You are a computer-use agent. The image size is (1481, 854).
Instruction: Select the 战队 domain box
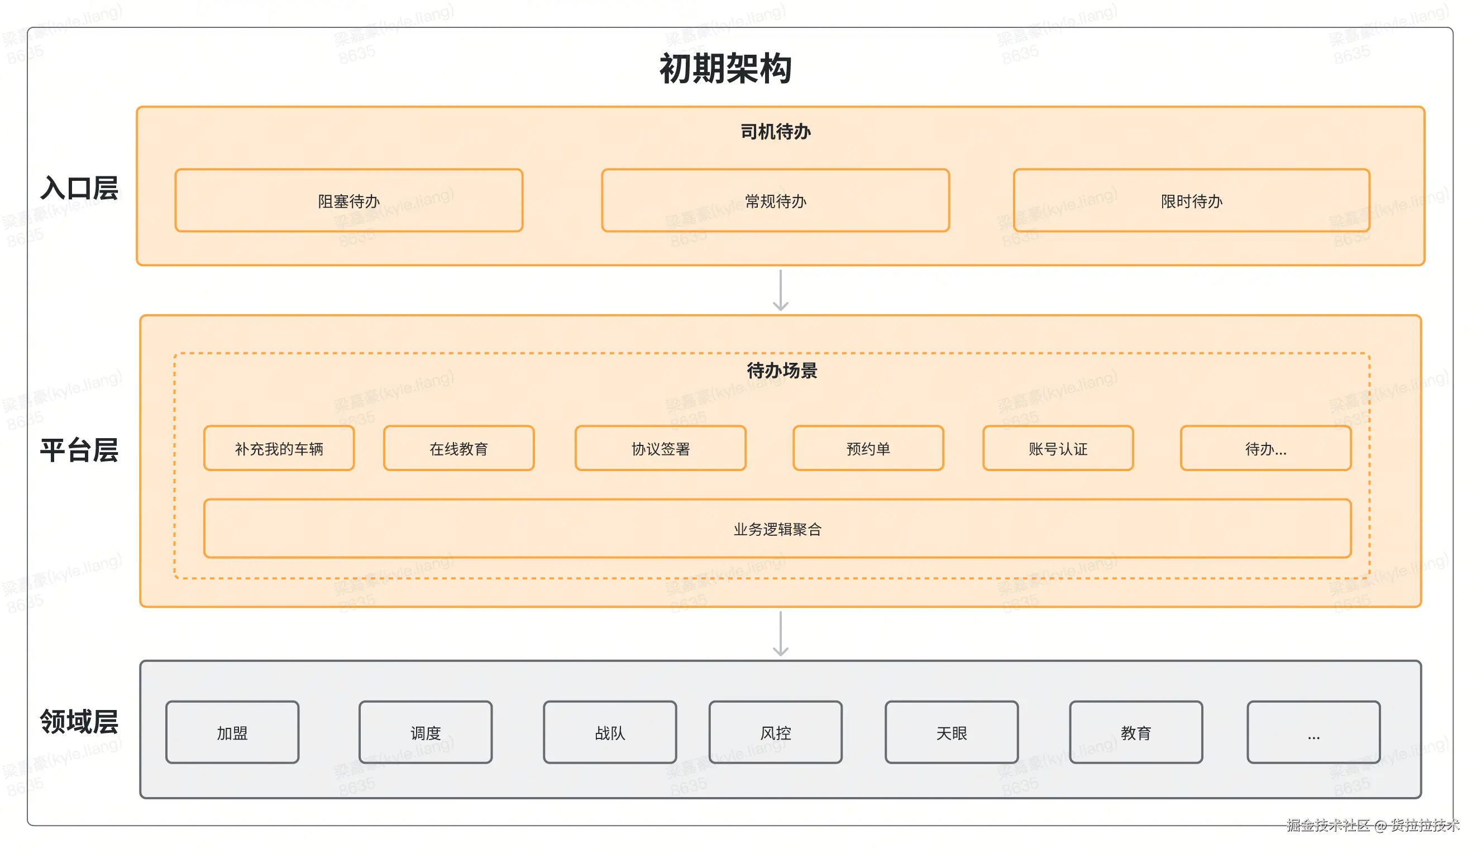click(610, 732)
